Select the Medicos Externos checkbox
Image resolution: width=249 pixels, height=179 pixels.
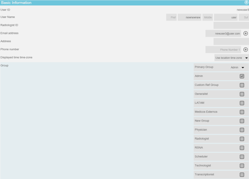pyautogui.click(x=242, y=112)
